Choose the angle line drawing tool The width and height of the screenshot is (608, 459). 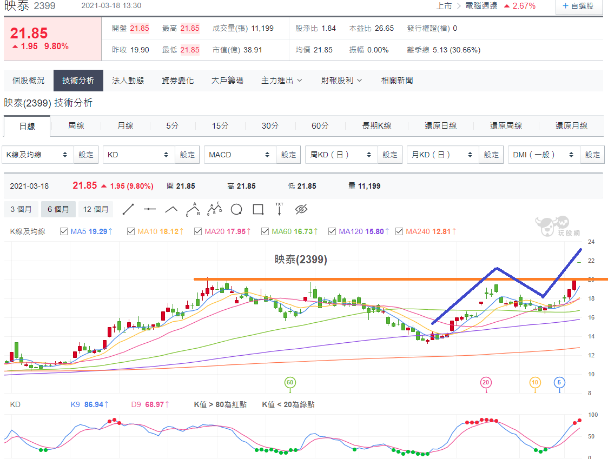pos(171,210)
